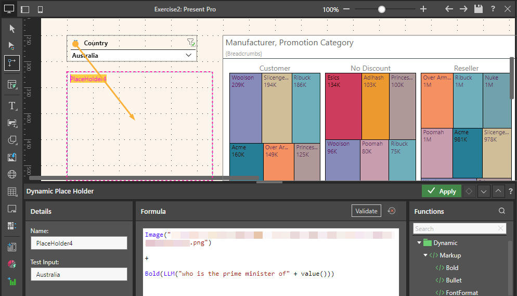Click the save disk icon
The image size is (517, 296).
click(x=478, y=9)
